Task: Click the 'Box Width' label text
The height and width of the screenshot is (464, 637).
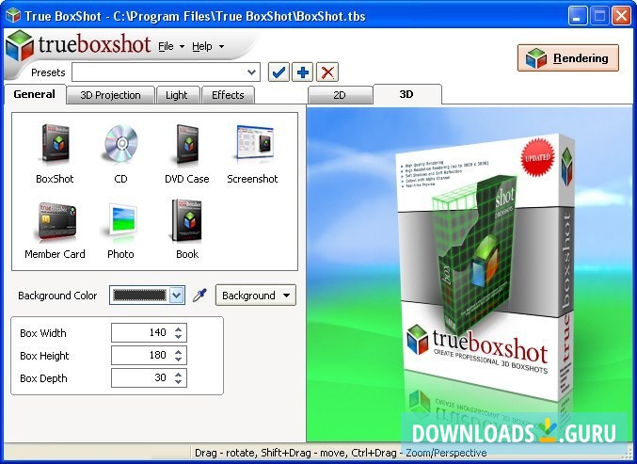Action: [x=43, y=333]
